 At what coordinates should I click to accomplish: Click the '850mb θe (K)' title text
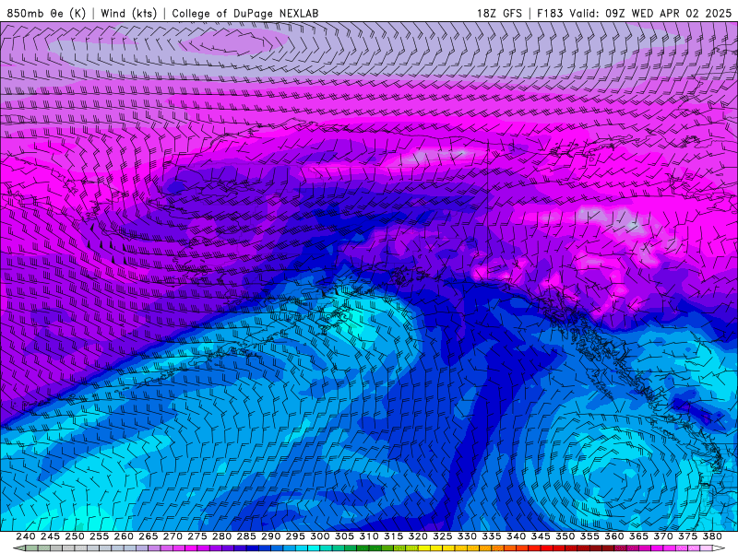(47, 14)
